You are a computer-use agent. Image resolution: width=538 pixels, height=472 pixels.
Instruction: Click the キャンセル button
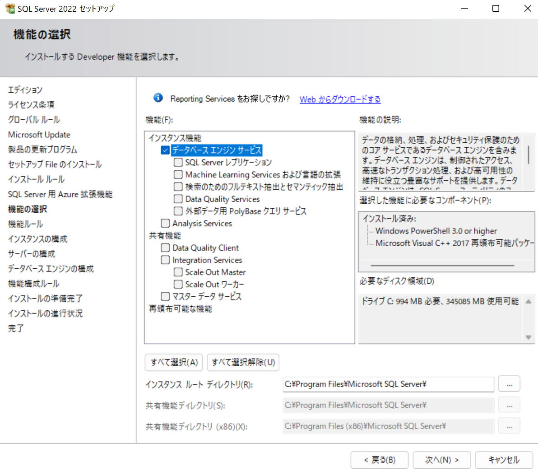[x=504, y=460]
